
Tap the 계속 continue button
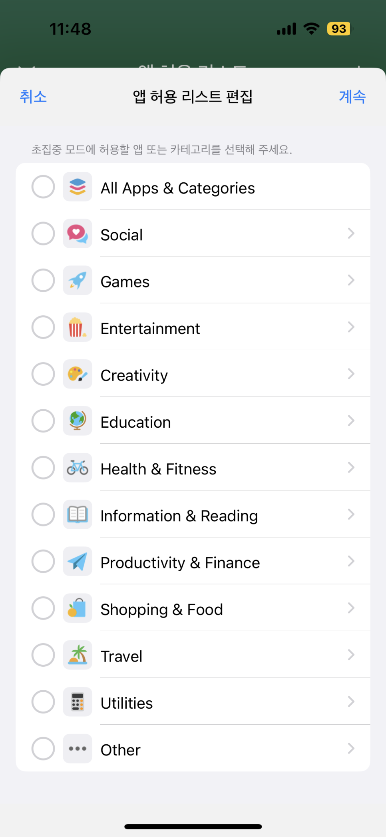(352, 97)
